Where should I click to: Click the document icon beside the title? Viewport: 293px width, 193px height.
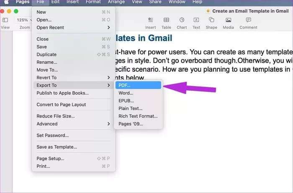(208, 11)
